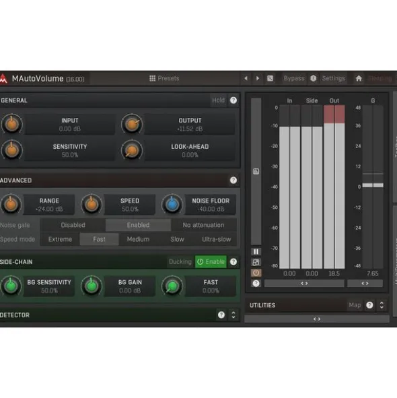The image size is (397, 398).
Task: Click the green BG Gain knob
Action: point(92,286)
